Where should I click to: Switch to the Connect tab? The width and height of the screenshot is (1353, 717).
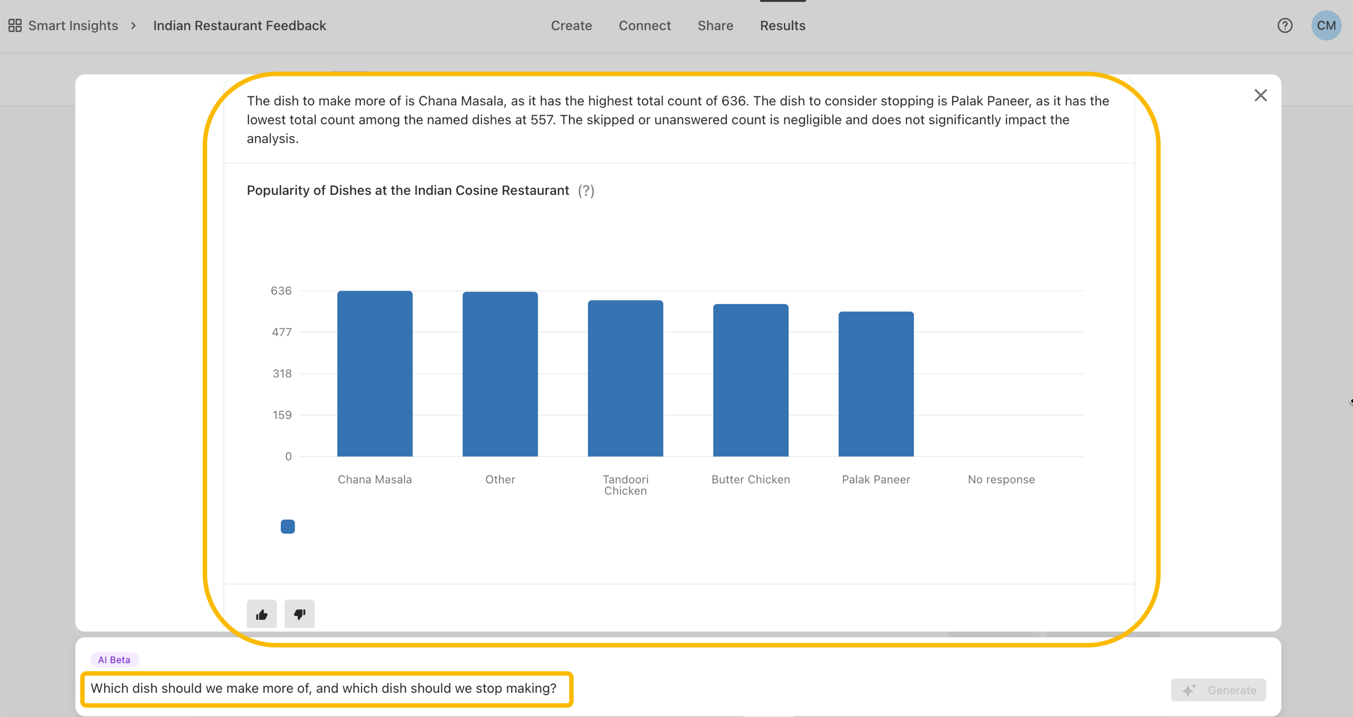click(644, 25)
